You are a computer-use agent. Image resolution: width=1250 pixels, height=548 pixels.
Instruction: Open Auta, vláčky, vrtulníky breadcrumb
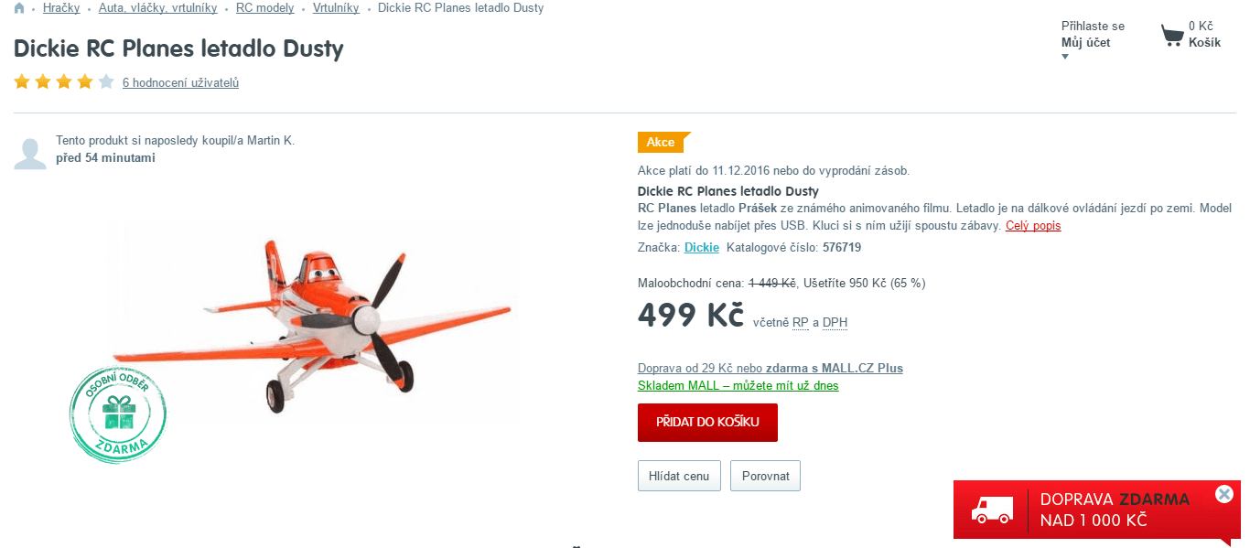point(158,8)
